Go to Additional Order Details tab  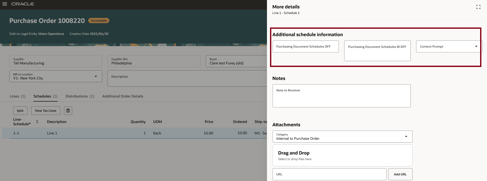click(x=123, y=96)
